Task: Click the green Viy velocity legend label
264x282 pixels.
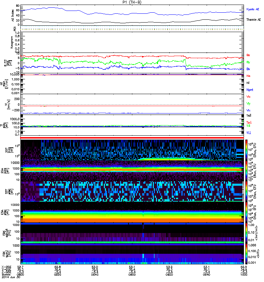Action: [x=249, y=104]
